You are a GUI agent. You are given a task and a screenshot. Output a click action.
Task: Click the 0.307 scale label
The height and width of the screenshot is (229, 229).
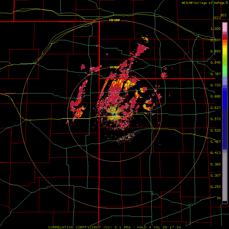click(x=216, y=175)
